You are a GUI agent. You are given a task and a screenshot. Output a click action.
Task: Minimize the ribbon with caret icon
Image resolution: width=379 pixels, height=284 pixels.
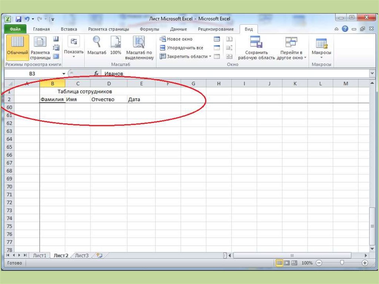pos(336,29)
